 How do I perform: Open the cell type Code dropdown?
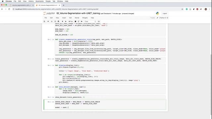pos(90,21)
